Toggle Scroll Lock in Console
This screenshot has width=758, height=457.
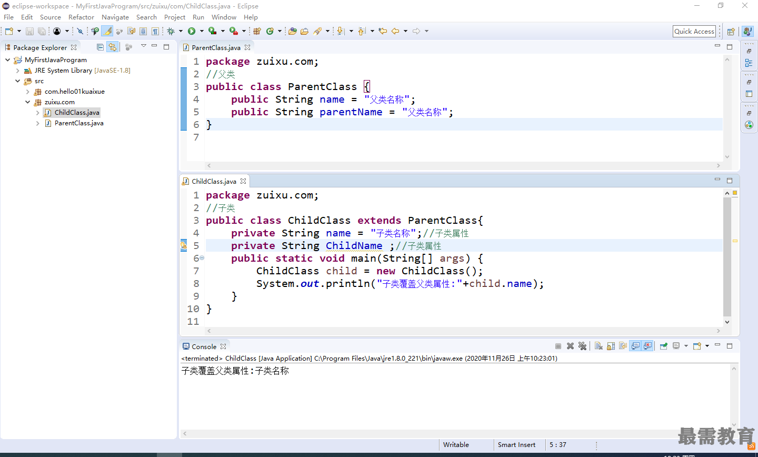611,346
